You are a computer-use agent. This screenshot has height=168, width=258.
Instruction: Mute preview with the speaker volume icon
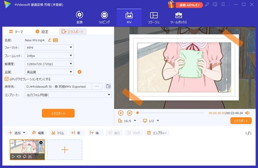point(247,113)
